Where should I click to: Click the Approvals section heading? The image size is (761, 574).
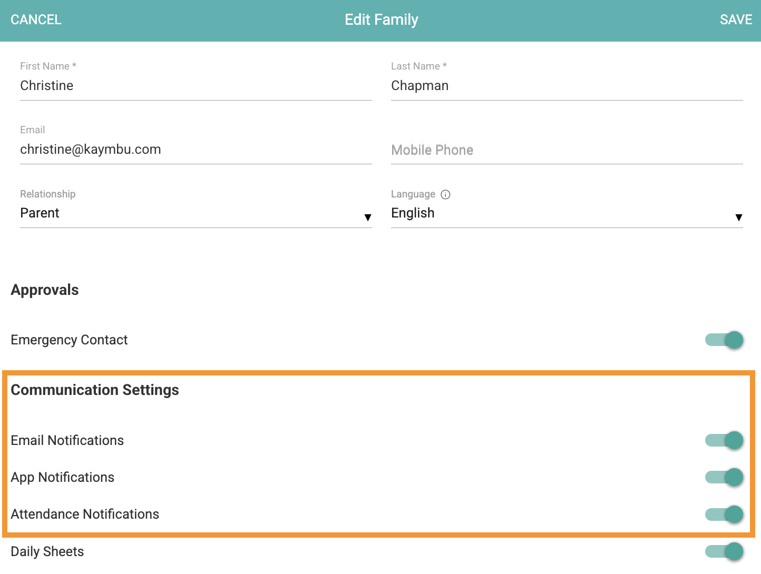45,290
